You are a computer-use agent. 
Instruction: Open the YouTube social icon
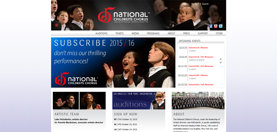tap(215, 26)
